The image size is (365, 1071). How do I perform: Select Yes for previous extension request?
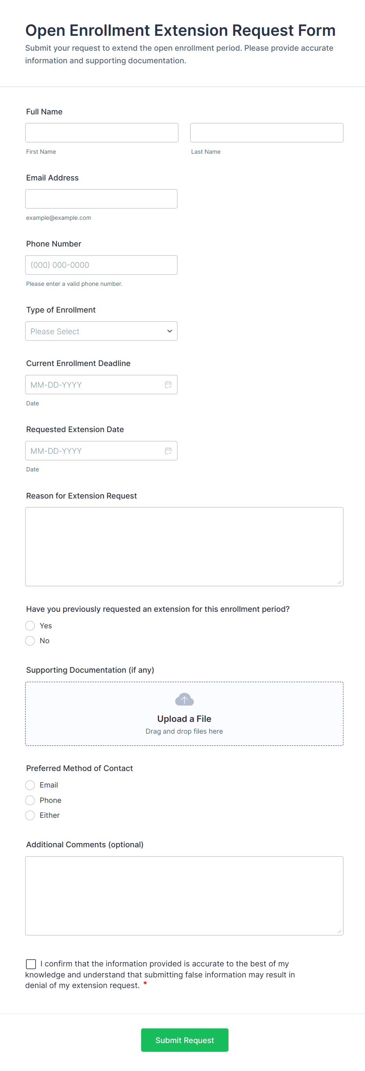point(30,626)
